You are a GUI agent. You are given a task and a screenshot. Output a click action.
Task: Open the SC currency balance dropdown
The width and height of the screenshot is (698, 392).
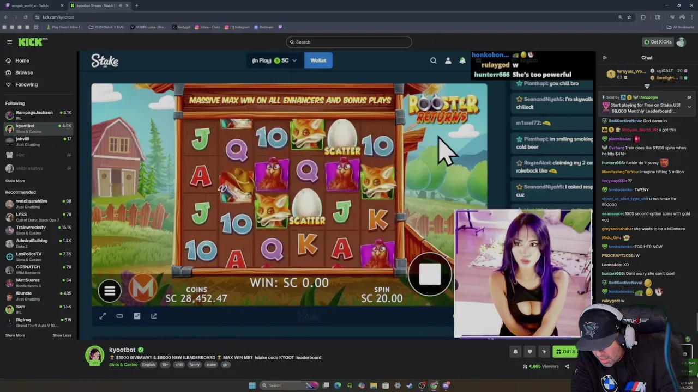pyautogui.click(x=274, y=60)
